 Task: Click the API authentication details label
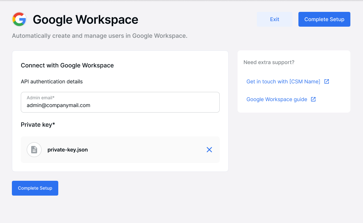(52, 81)
